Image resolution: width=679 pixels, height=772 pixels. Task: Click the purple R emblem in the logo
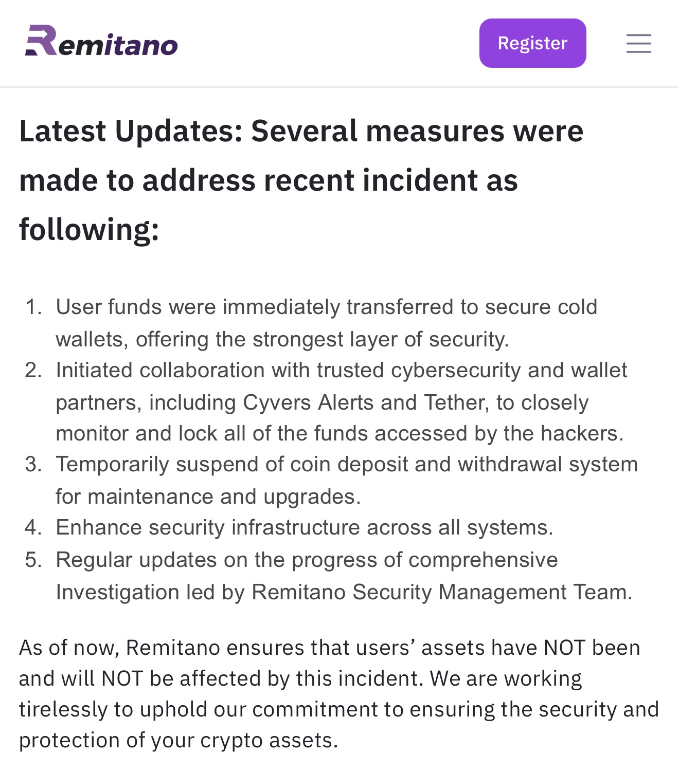click(x=41, y=40)
